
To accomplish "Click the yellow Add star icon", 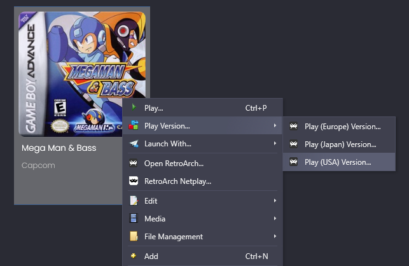I will click(134, 256).
